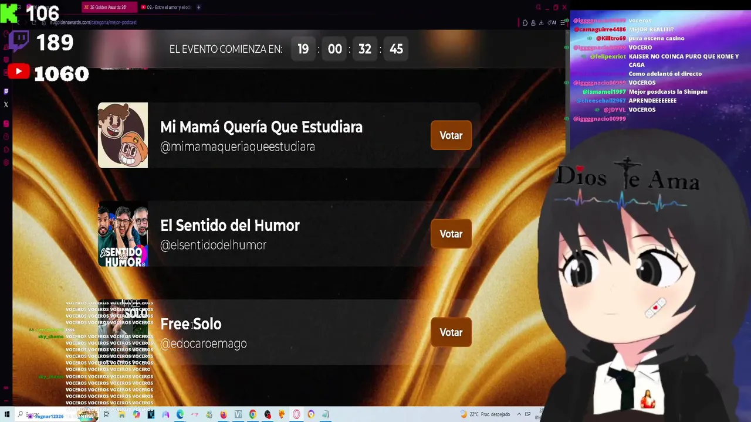The width and height of the screenshot is (751, 422).
Task: Open Opera GX from the taskbar
Action: tap(296, 414)
